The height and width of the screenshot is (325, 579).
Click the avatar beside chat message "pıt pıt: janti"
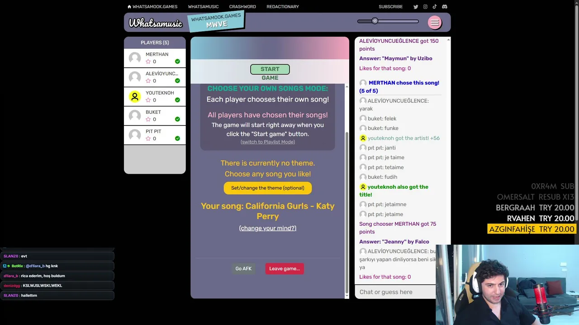point(363,148)
